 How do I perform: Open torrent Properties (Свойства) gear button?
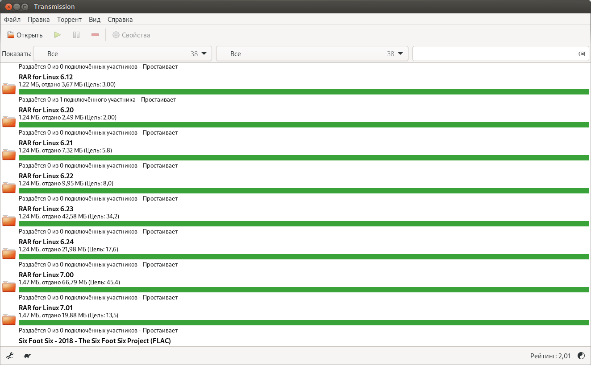(x=131, y=35)
